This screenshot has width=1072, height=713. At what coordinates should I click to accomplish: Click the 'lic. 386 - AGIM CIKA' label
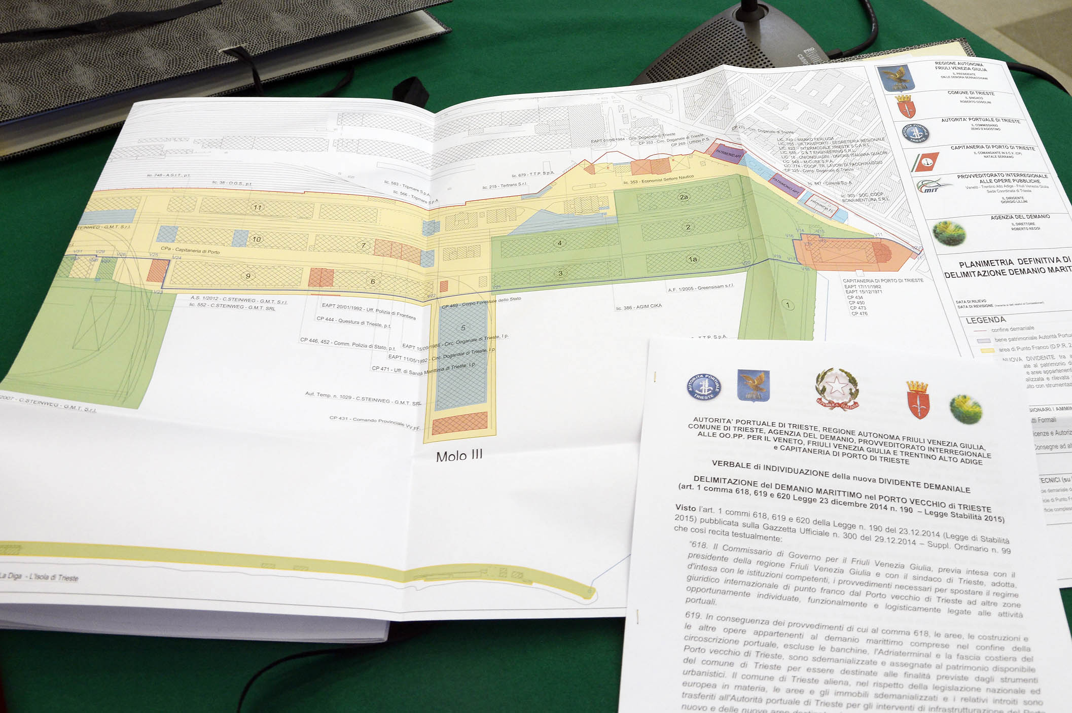click(x=638, y=307)
